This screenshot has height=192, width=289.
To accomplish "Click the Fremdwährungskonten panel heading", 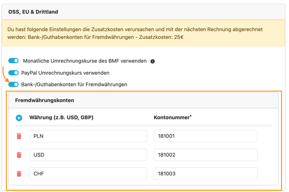I will (44, 101).
